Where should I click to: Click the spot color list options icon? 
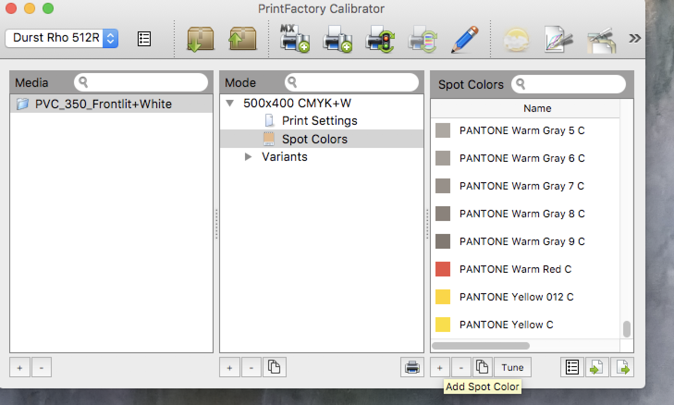(x=572, y=368)
